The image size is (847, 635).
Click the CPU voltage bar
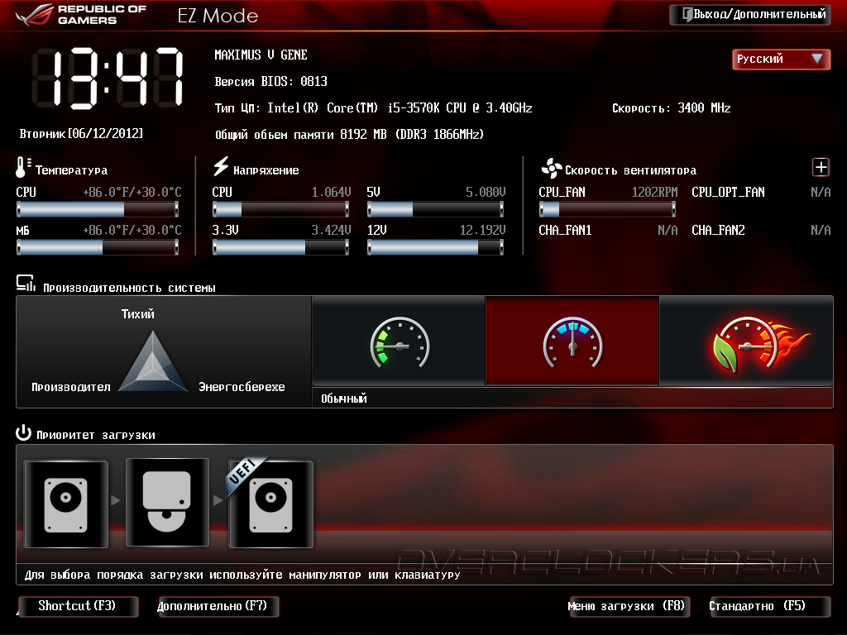tap(281, 209)
